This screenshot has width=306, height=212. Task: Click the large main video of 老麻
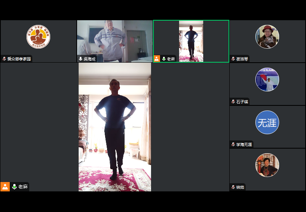[115, 127]
